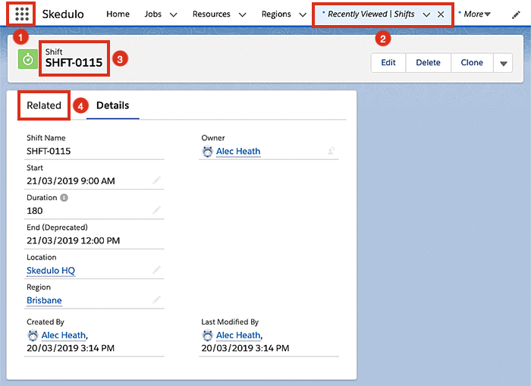Click the Delete button
Viewport: 531px width, 386px height.
[x=428, y=63]
